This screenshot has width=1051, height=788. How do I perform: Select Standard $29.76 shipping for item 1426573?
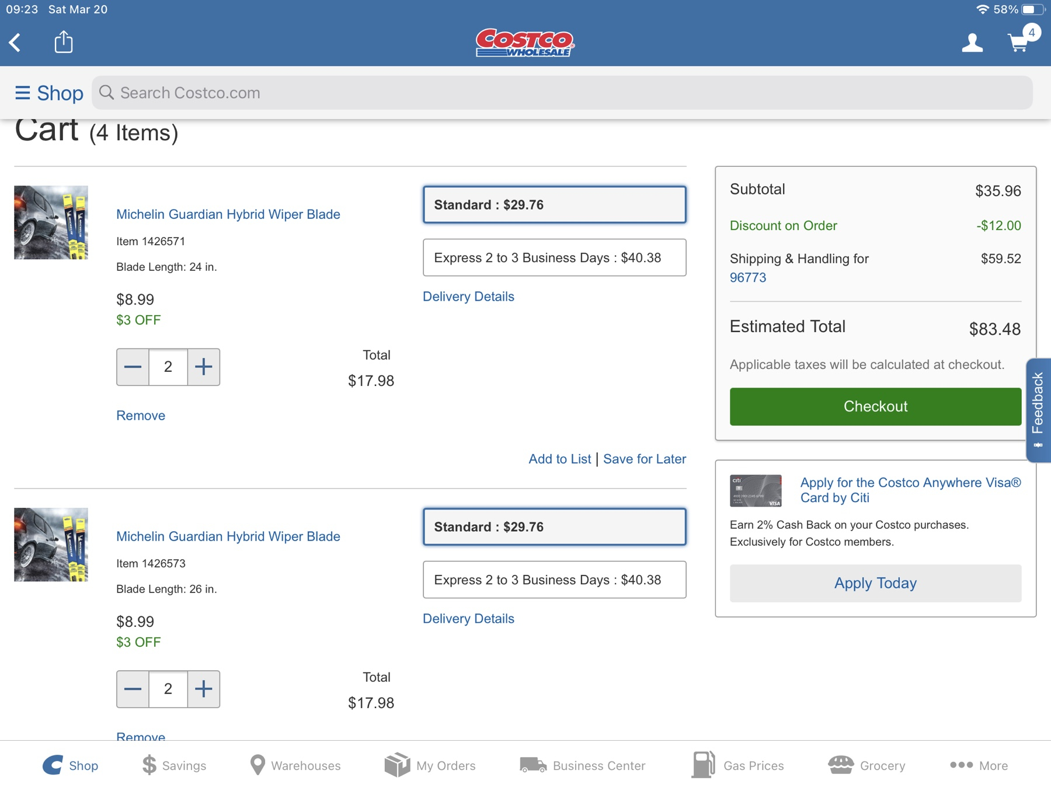click(554, 527)
